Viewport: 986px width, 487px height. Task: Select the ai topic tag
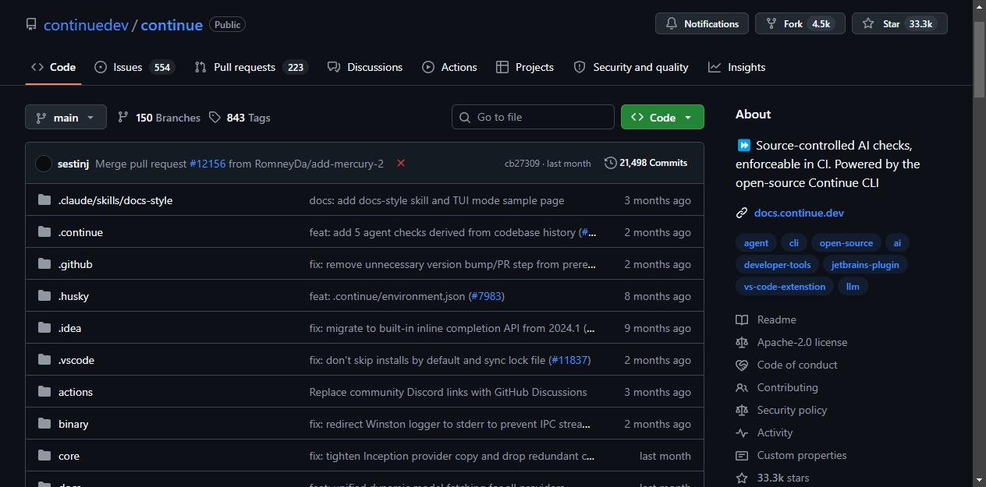tap(897, 243)
